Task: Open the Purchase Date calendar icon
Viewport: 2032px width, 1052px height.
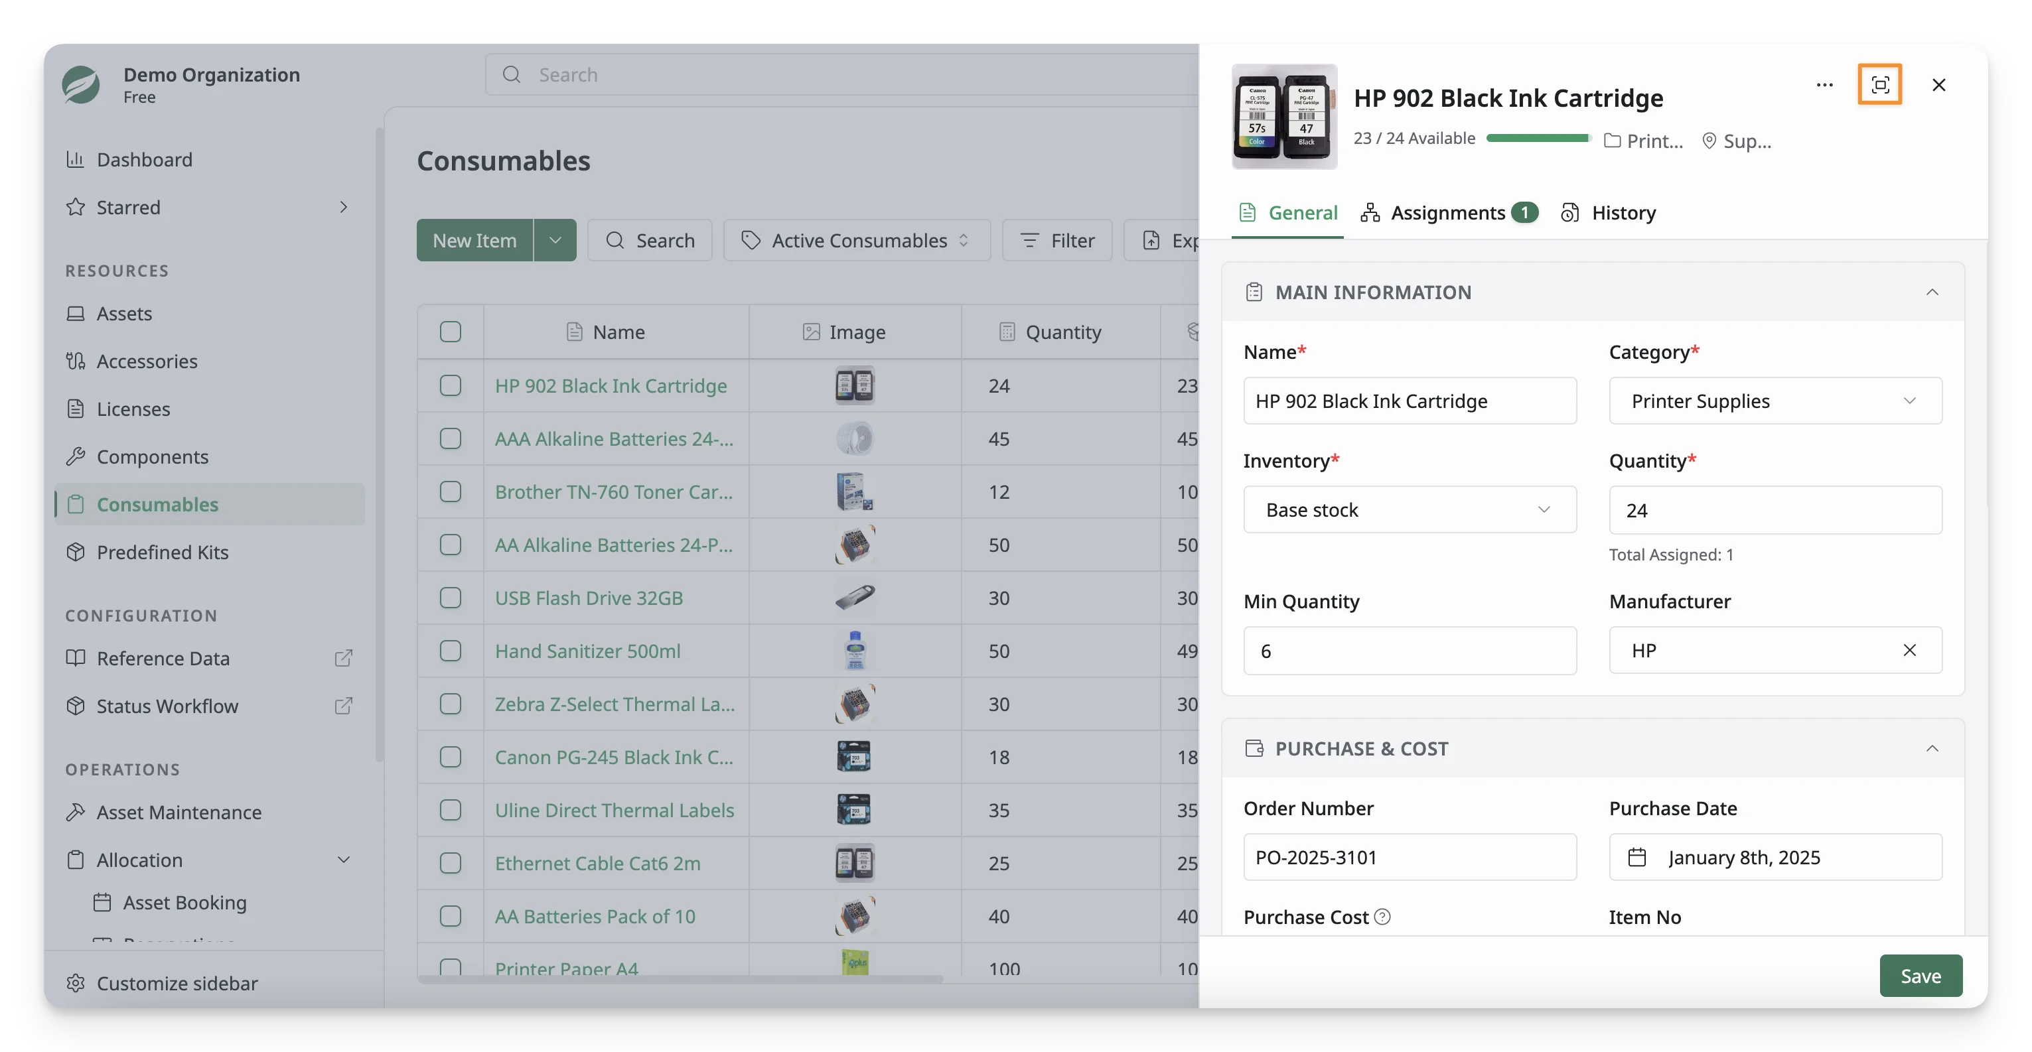Action: [x=1636, y=856]
